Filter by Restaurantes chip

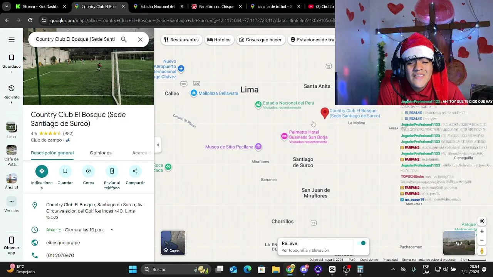click(181, 40)
